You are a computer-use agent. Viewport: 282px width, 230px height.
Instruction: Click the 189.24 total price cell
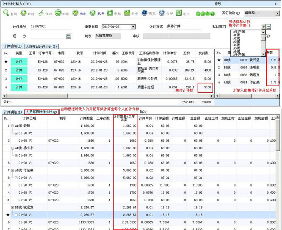pos(186,70)
